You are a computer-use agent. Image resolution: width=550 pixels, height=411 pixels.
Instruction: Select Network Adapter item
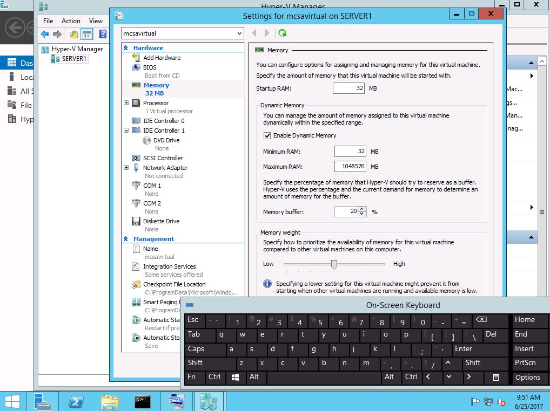point(165,168)
